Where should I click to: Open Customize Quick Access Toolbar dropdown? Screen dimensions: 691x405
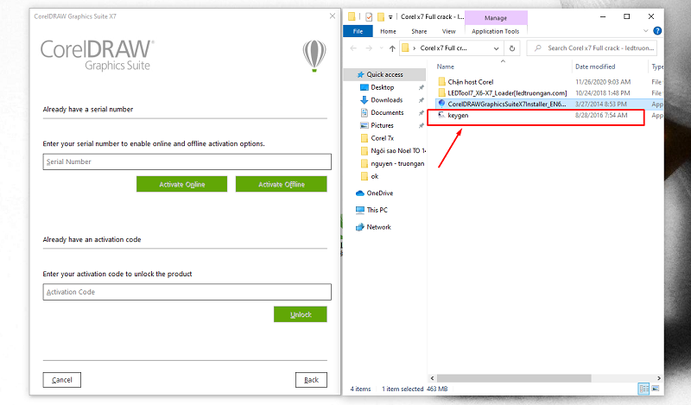[x=390, y=17]
